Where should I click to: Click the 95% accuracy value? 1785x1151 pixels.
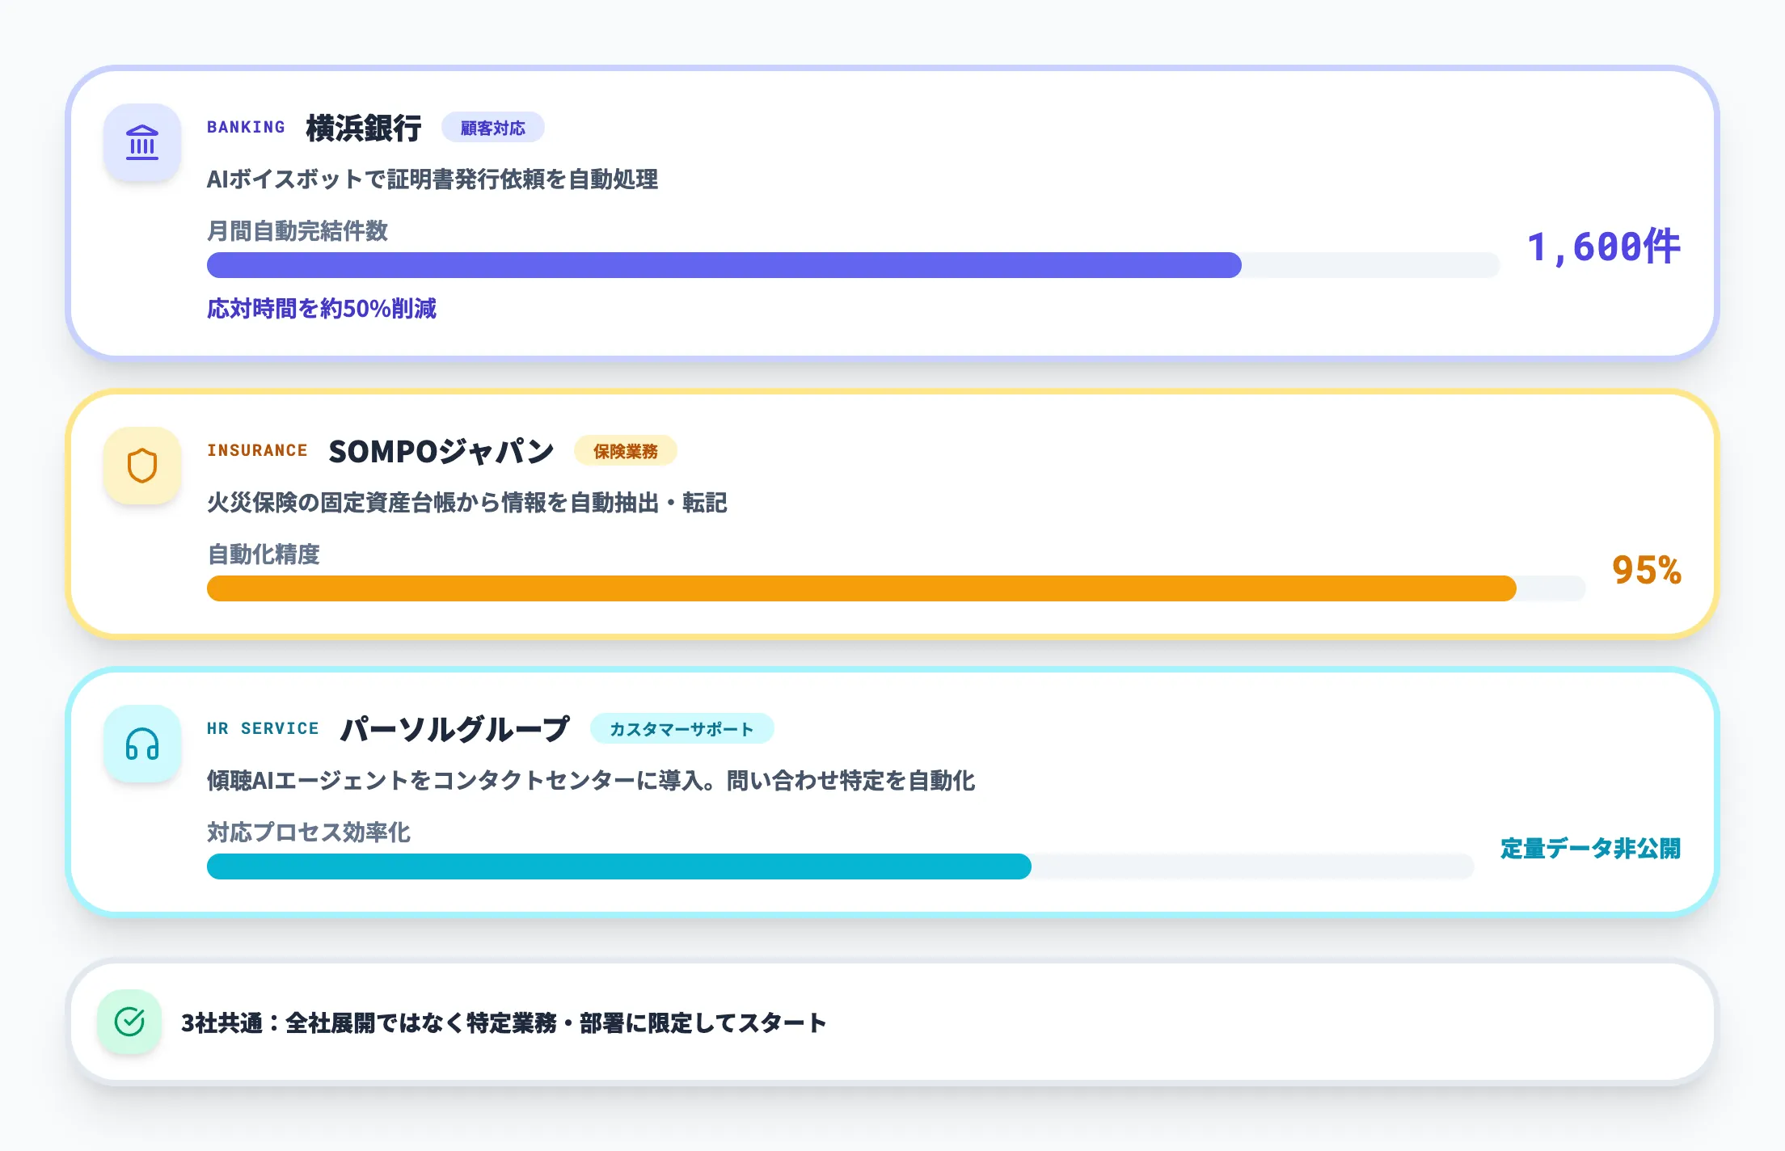tap(1646, 570)
